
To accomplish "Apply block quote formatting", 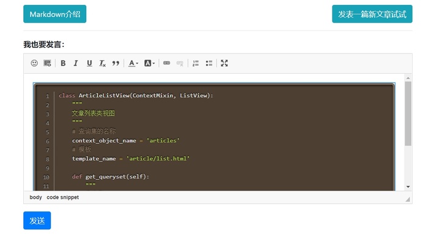I will pos(116,63).
